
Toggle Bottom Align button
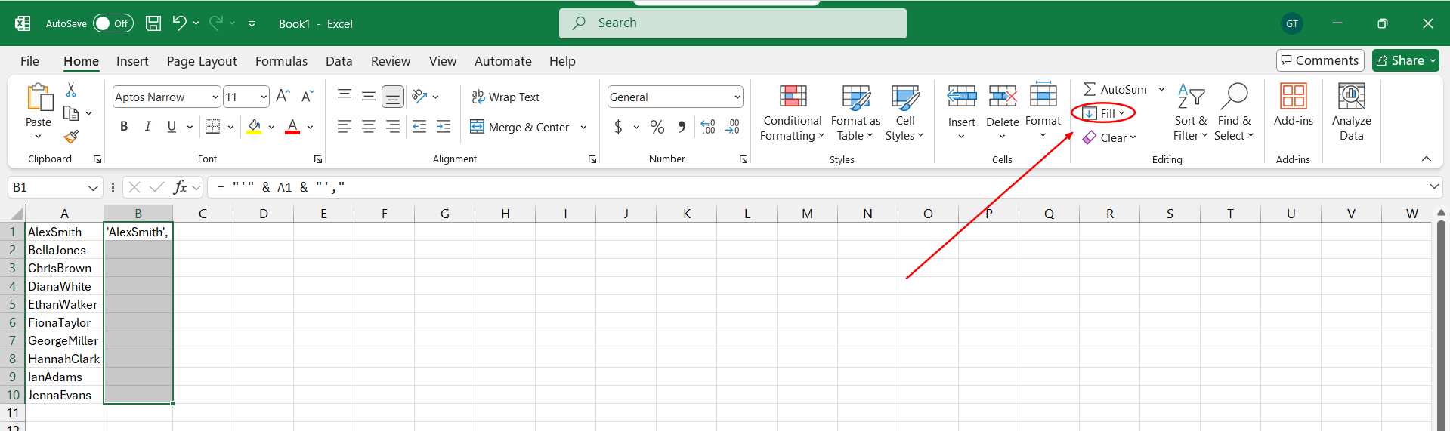(x=393, y=96)
